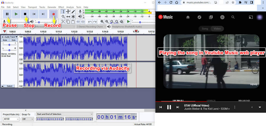Viewport: 266px width, 126px height.
Task: Solo the Audio Track
Action: (13, 40)
